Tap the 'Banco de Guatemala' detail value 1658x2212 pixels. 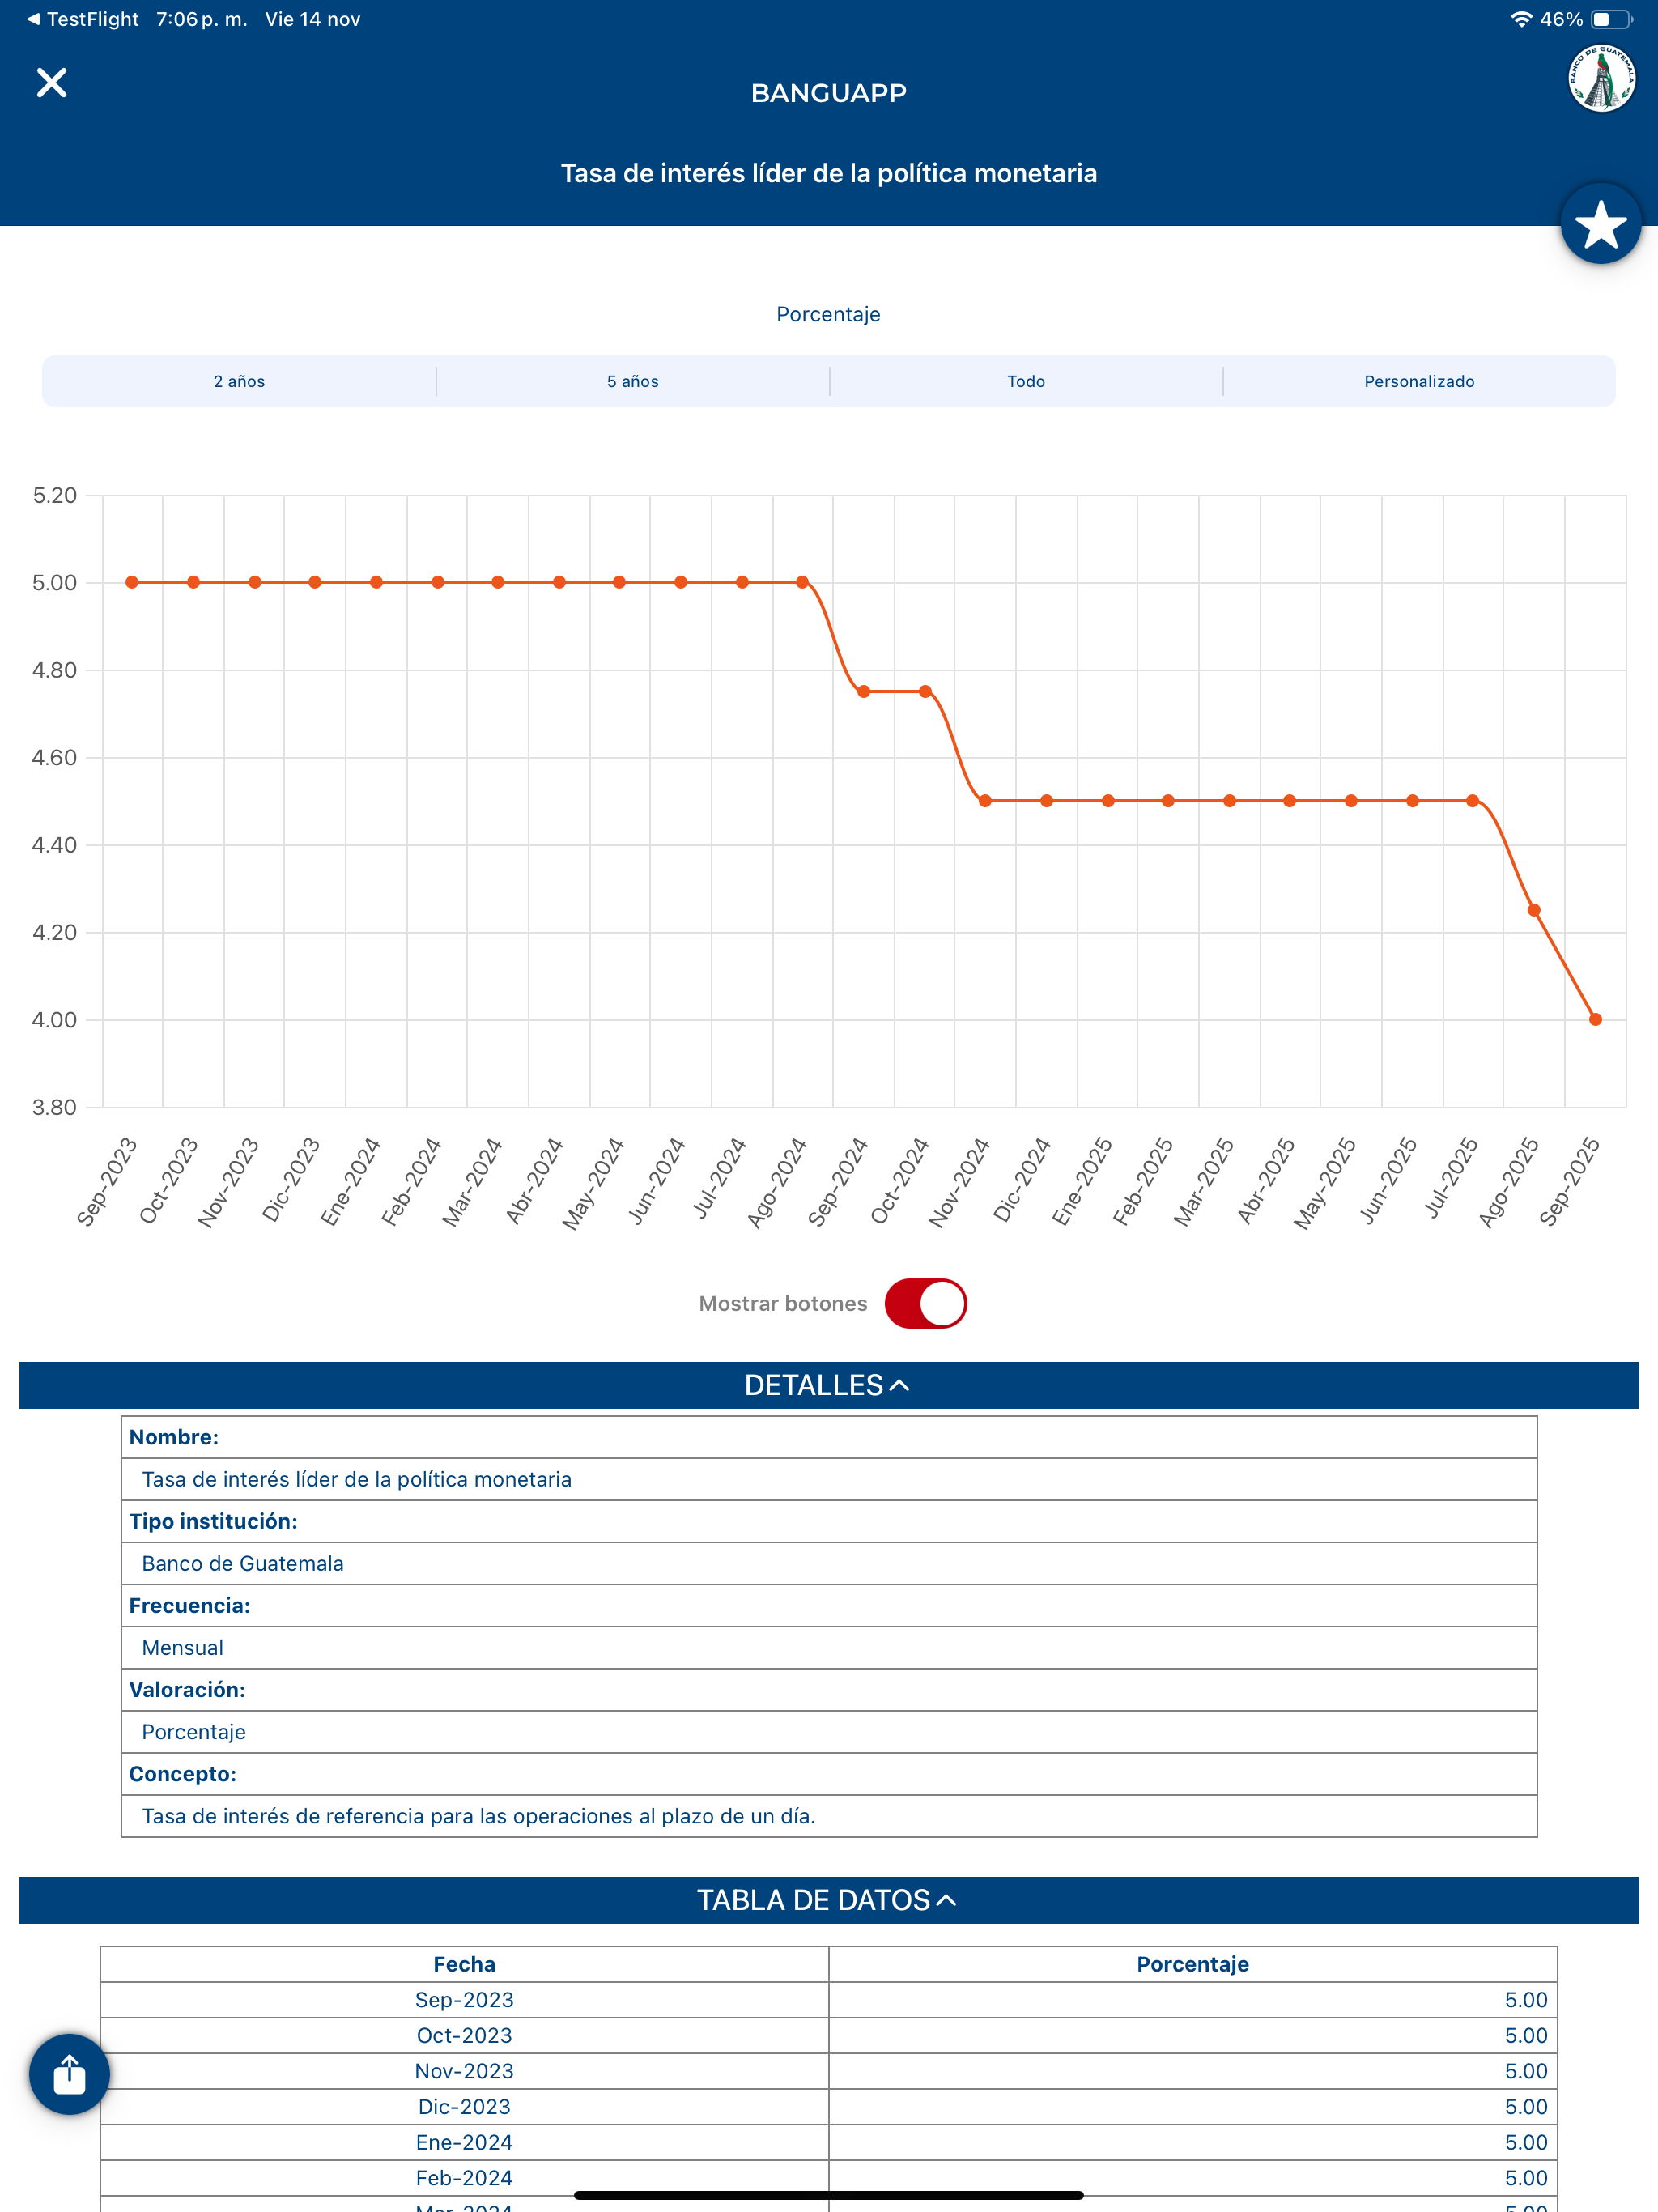coord(243,1563)
